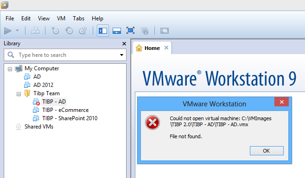Collapse the Tibp Team folder node

(x=19, y=94)
